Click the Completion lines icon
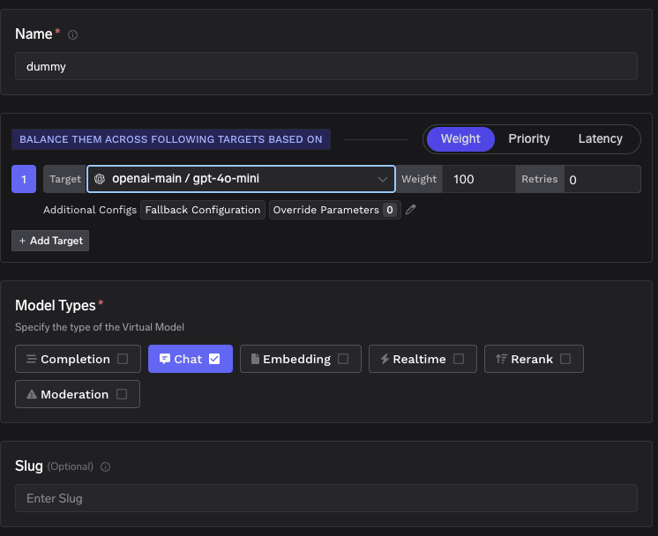The width and height of the screenshot is (658, 536). pos(32,359)
